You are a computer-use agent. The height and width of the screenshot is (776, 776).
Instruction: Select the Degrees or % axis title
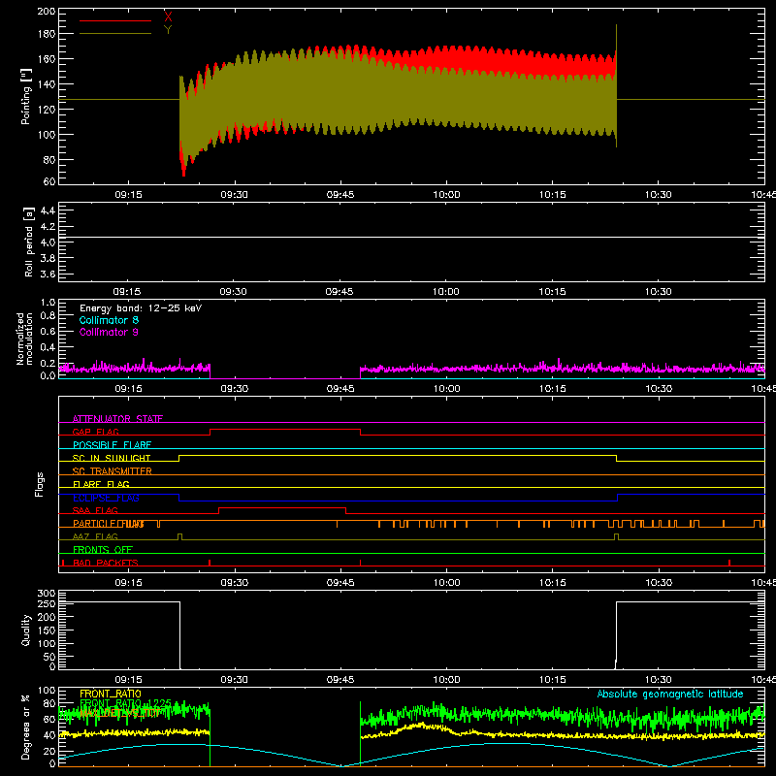pos(26,727)
